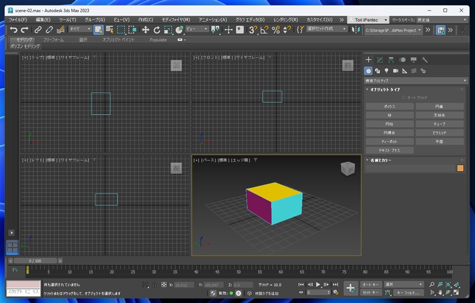Click the Maximize Viewport Toggle icon

pyautogui.click(x=456, y=292)
